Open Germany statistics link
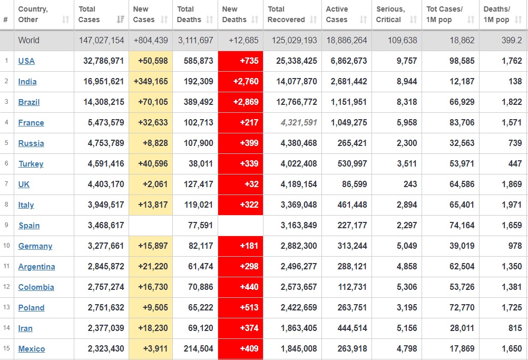528x360 pixels. pos(35,246)
